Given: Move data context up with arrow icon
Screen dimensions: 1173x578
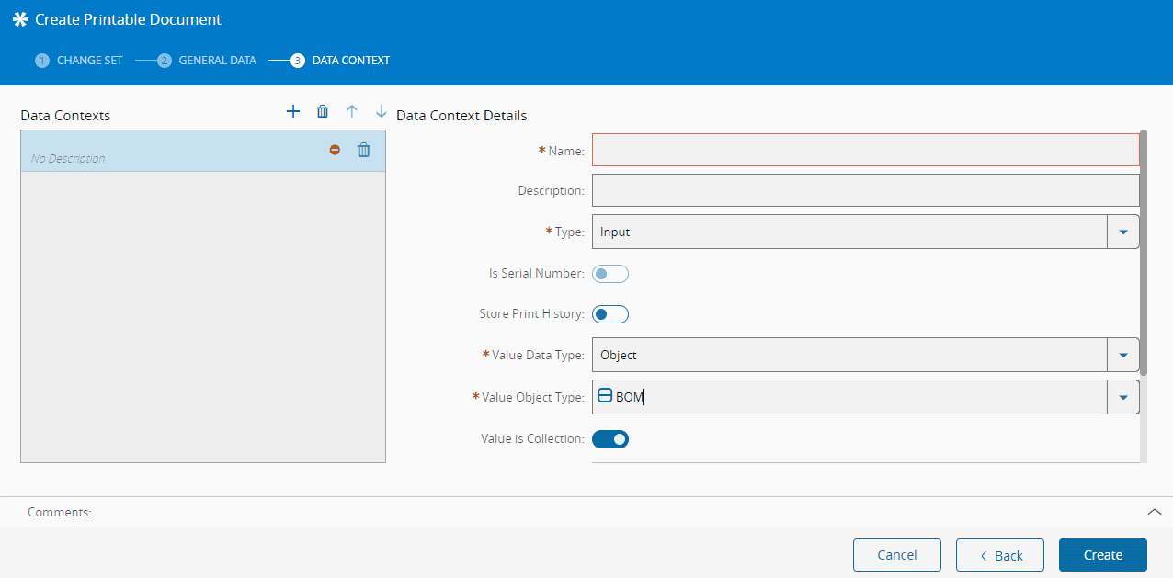Looking at the screenshot, I should (351, 111).
